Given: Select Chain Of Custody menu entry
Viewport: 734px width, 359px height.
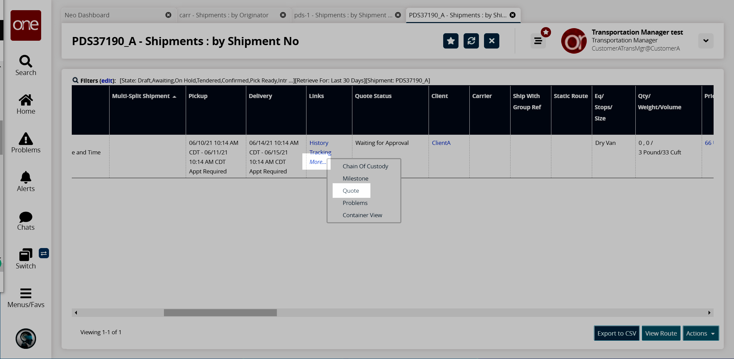Looking at the screenshot, I should pos(365,166).
